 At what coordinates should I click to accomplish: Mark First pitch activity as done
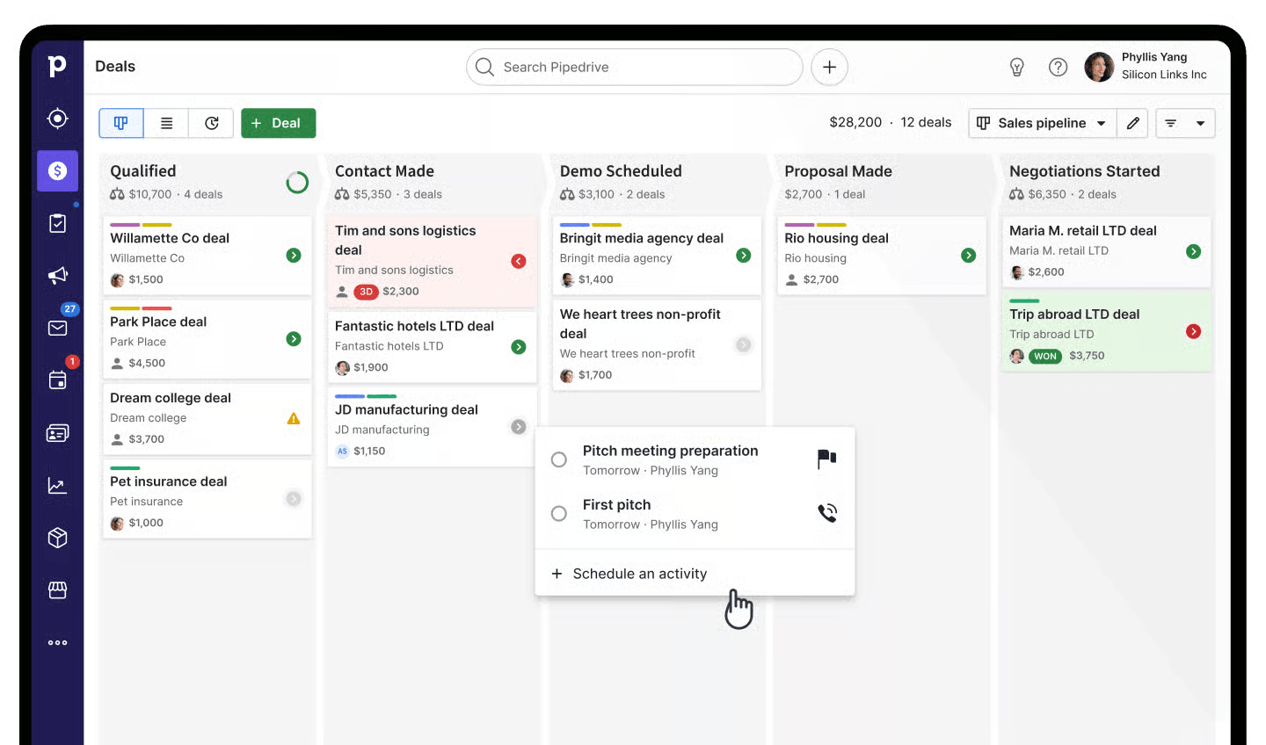pyautogui.click(x=558, y=513)
